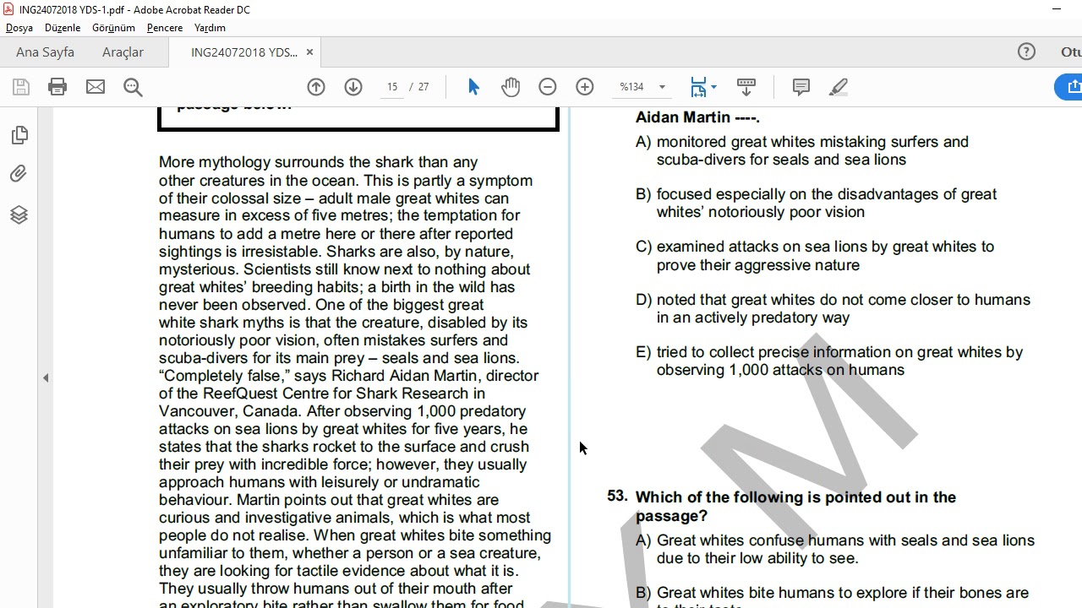Click 'More mythology surrounds the shark' line
This screenshot has width=1082, height=608.
tap(319, 162)
